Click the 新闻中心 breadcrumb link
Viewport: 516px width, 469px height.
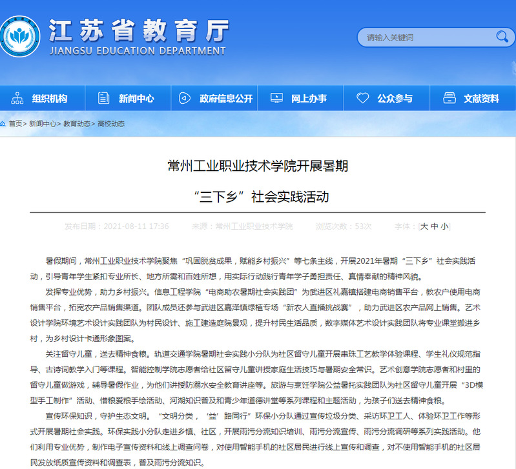click(42, 123)
